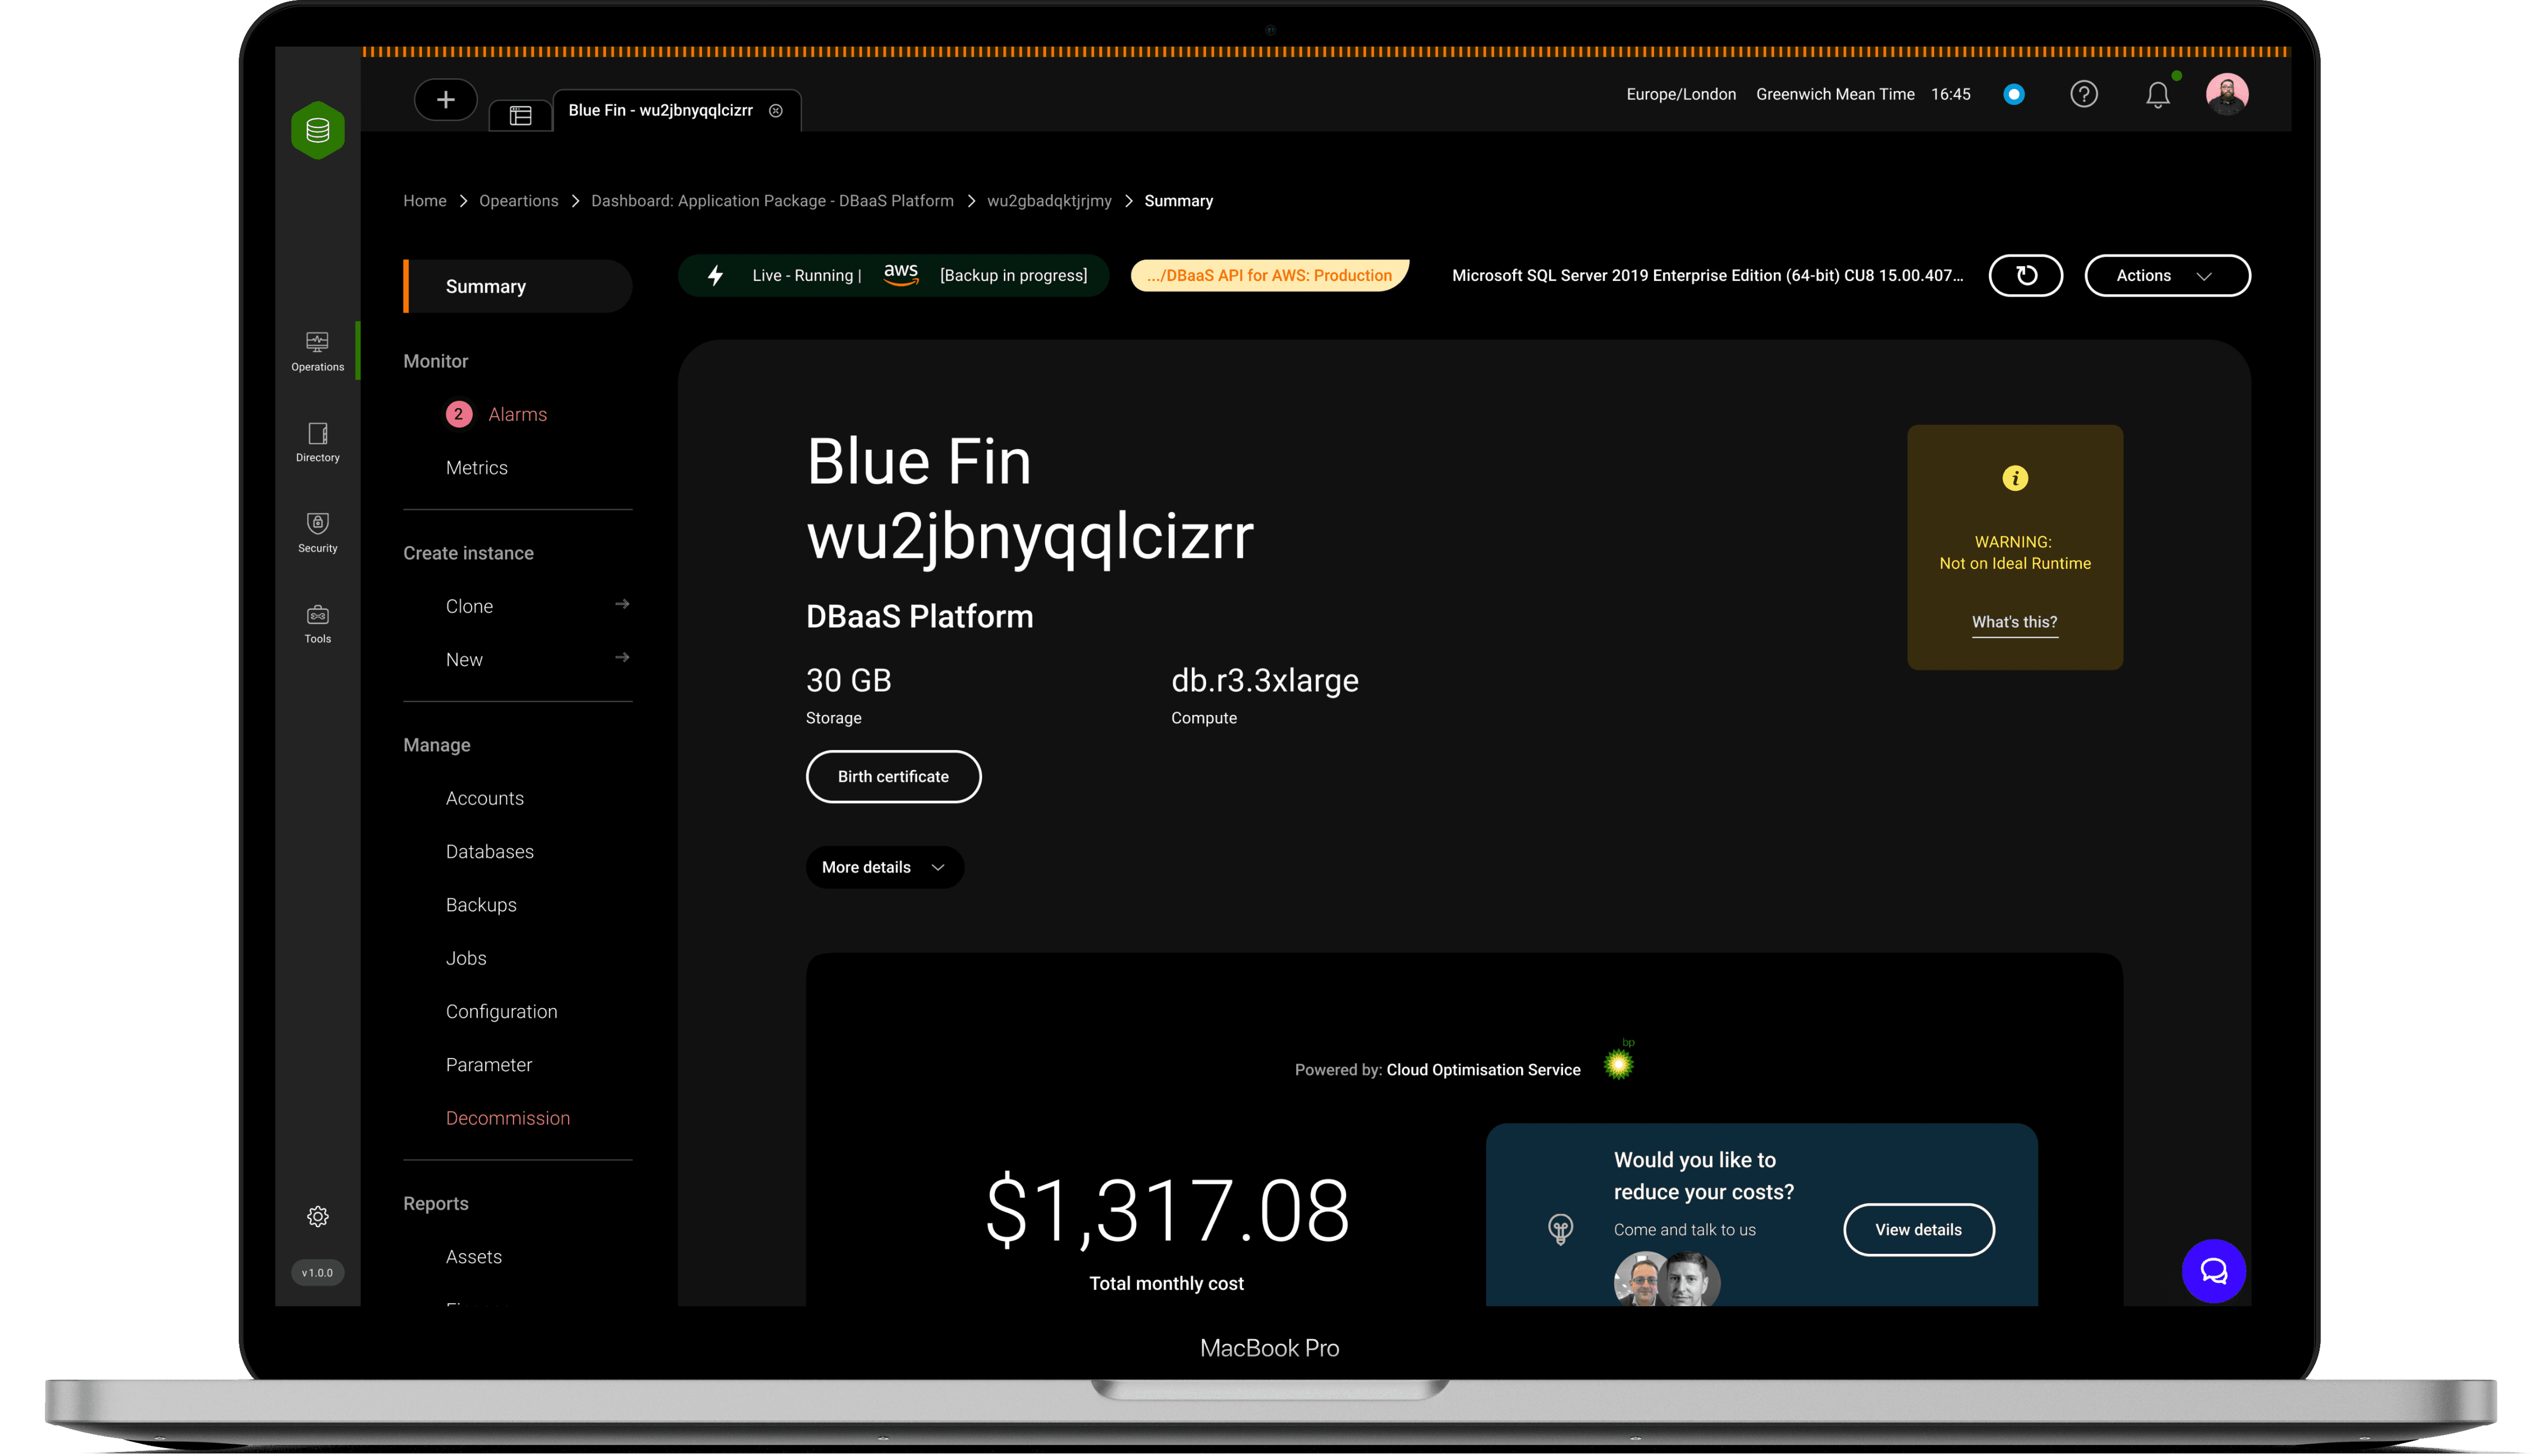The width and height of the screenshot is (2542, 1456).
Task: Open the Operations sidebar section
Action: (x=317, y=351)
